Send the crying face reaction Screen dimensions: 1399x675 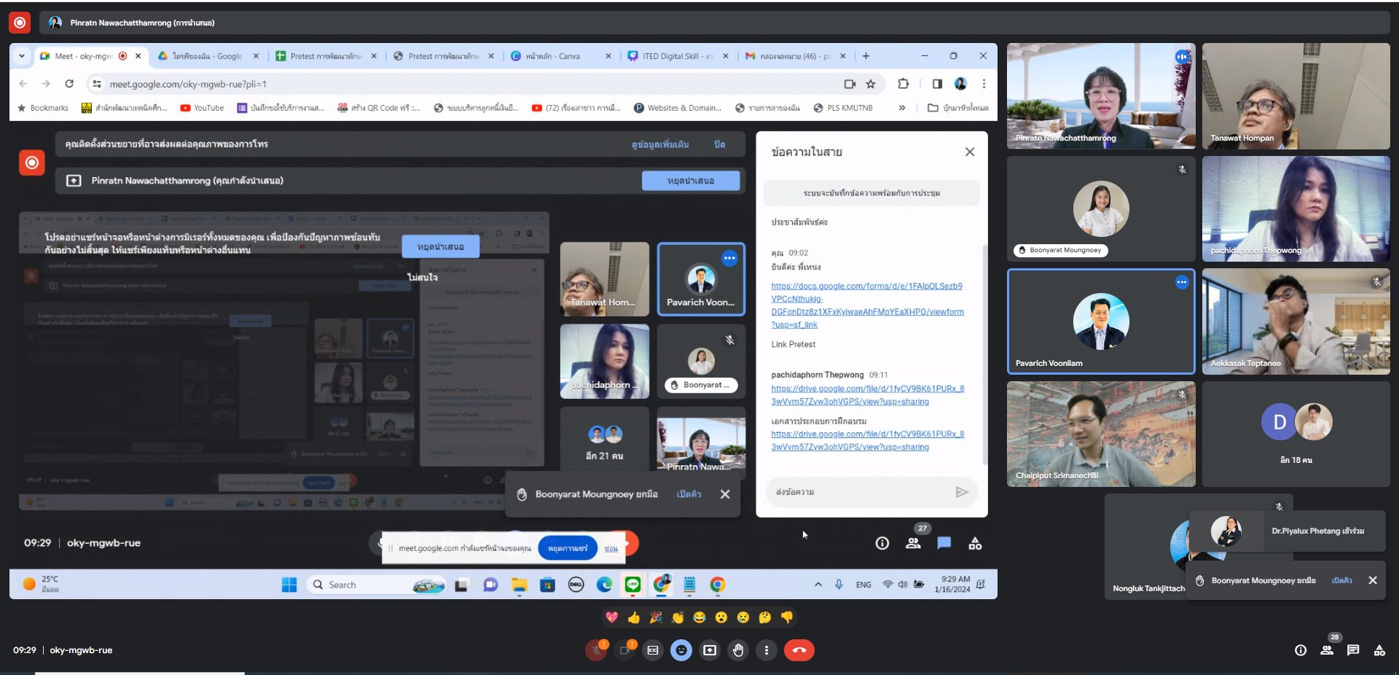(x=743, y=617)
